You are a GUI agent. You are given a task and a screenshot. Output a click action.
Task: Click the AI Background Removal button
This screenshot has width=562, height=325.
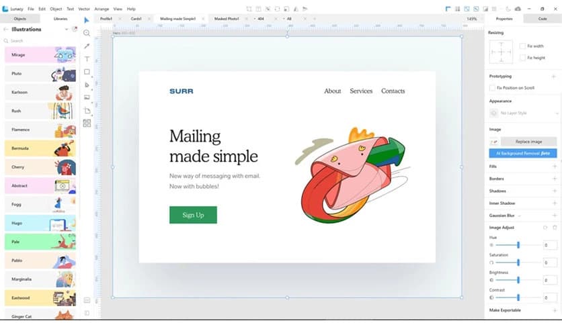523,153
